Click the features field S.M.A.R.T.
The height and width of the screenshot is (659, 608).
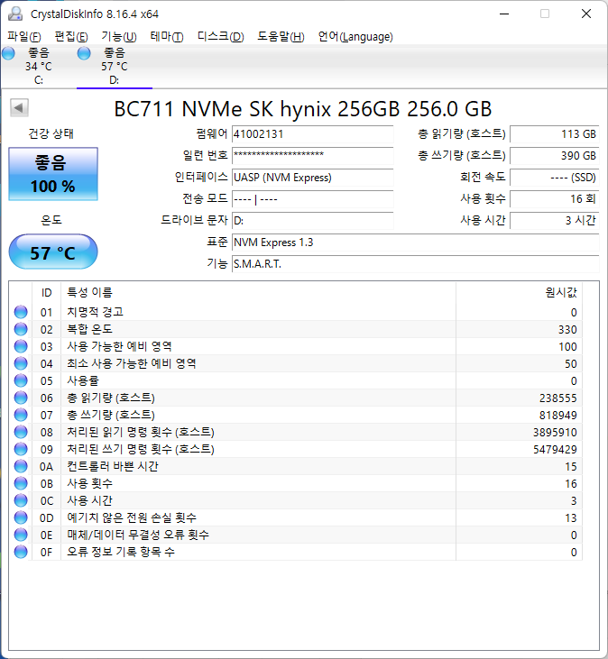(x=416, y=264)
